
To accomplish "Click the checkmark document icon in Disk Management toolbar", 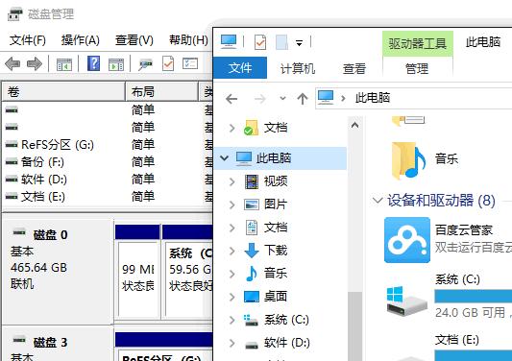I will click(x=168, y=63).
